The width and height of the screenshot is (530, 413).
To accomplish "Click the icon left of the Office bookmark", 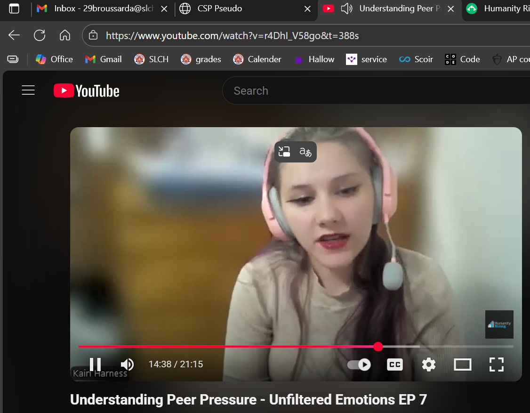I will tap(13, 59).
